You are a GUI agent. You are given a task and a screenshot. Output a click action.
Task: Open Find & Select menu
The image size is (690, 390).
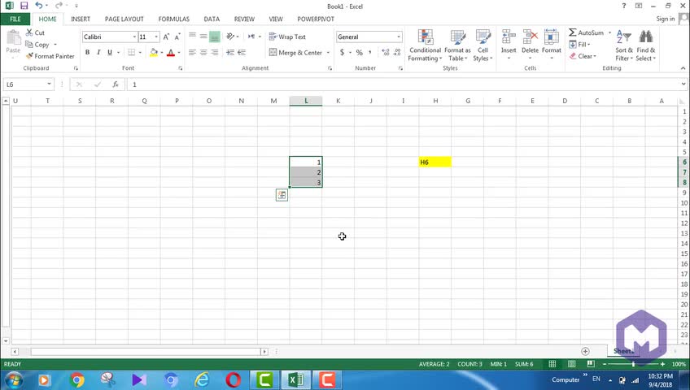[x=645, y=45]
